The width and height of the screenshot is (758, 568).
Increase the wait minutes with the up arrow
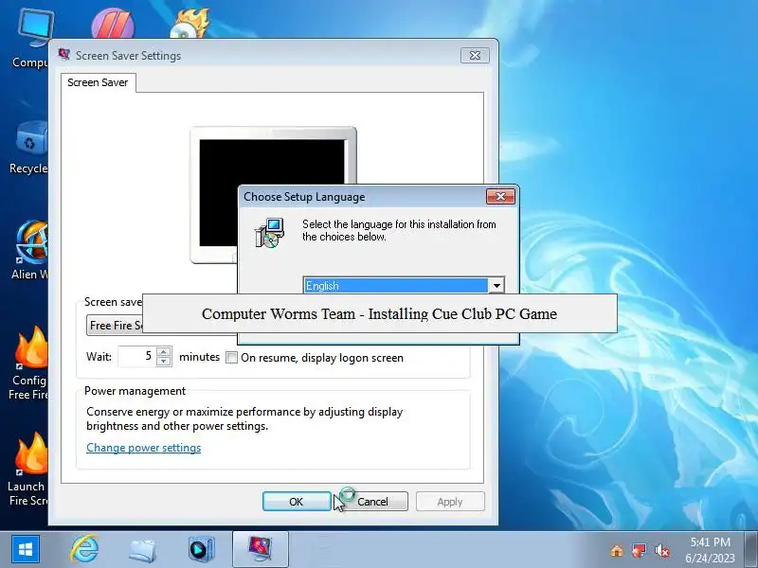[164, 352]
